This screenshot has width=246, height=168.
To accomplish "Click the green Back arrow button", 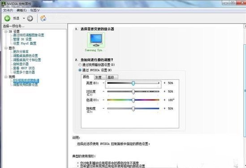I will point(7,18).
